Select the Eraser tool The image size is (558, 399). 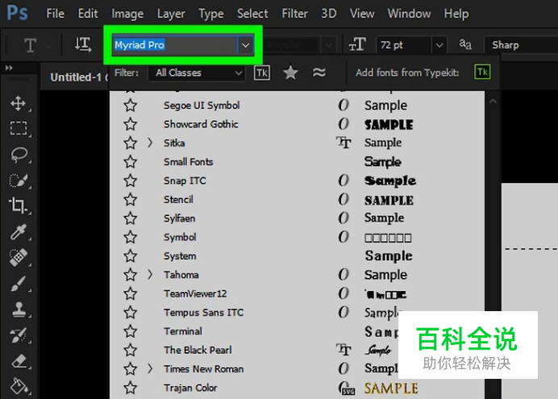(x=19, y=360)
